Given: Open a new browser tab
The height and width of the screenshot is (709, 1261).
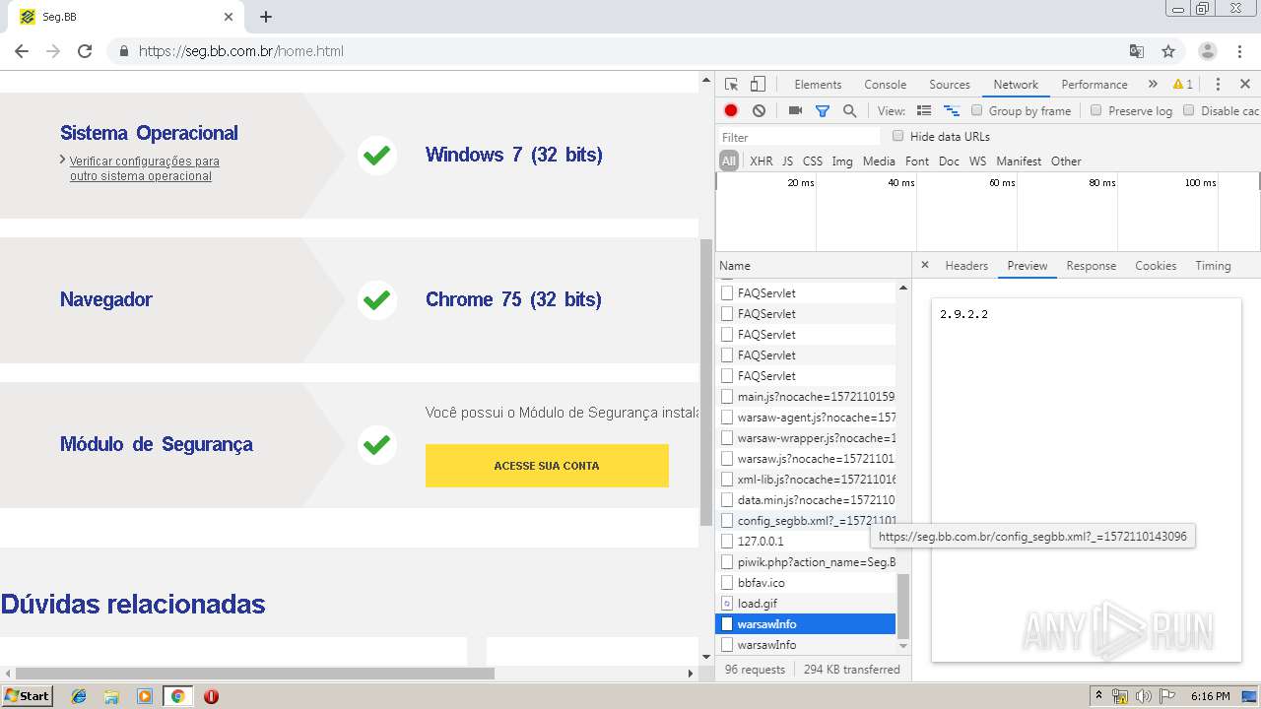Looking at the screenshot, I should coord(266,17).
